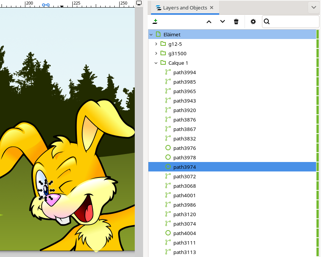The image size is (321, 257).
Task: Click the move-down arrow in the layers toolbar
Action: click(x=223, y=22)
